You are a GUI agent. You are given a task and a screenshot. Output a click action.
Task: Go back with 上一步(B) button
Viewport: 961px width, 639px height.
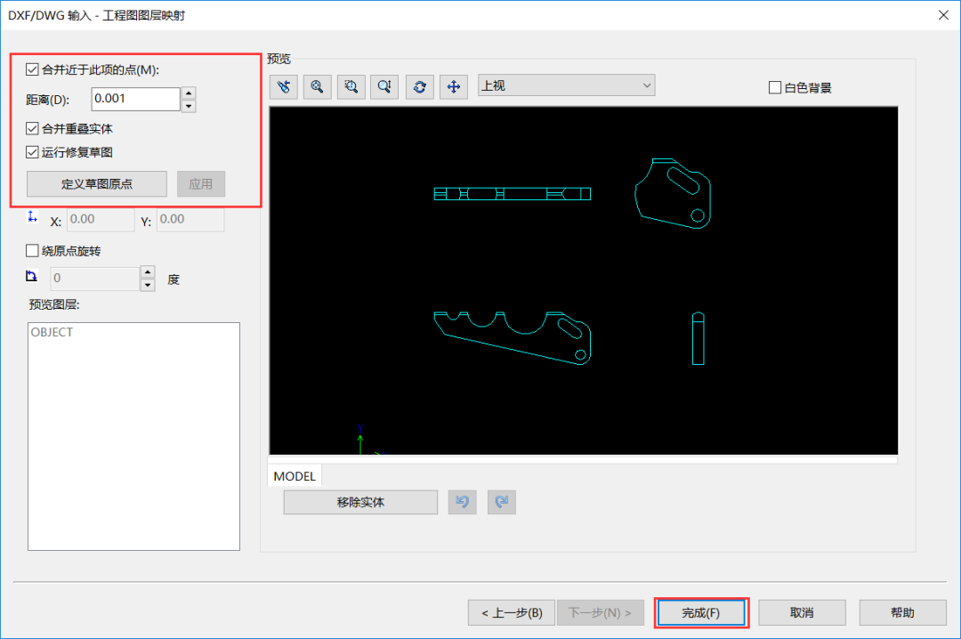512,612
